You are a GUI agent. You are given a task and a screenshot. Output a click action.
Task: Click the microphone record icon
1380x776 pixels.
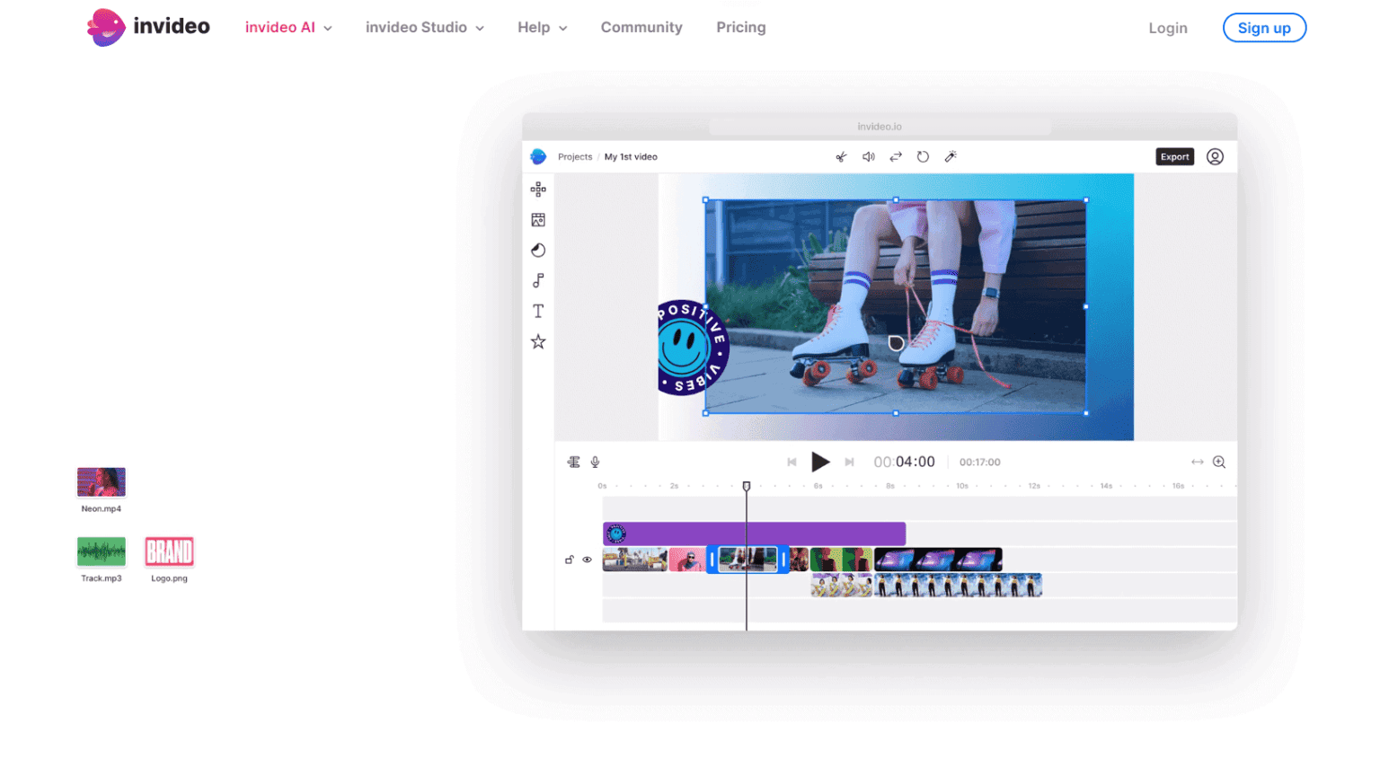(x=595, y=463)
